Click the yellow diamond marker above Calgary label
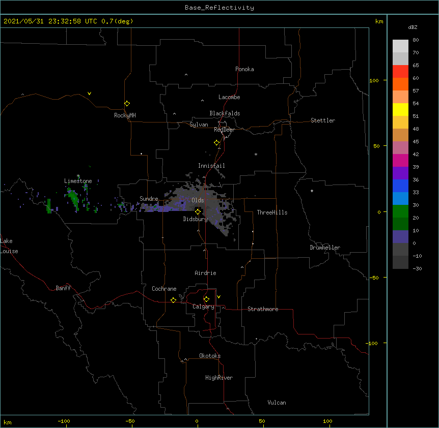 pos(206,299)
